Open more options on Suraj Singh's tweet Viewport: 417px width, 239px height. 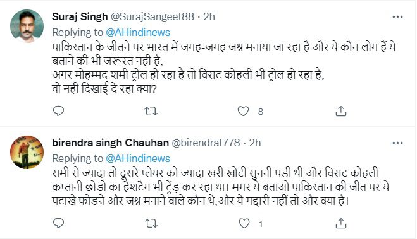click(x=397, y=16)
